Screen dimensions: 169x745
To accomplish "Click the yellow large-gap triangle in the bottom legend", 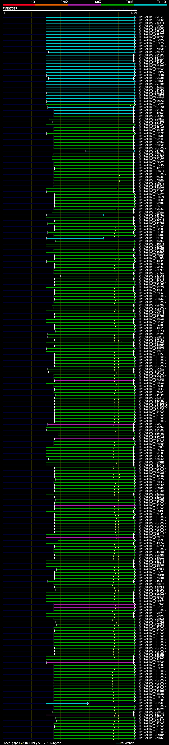I will pyautogui.click(x=22, y=743).
